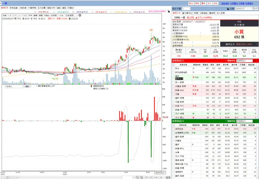Screen dimensions: 259x179
Task: Select the 美商高盛 row in sell table
Action: 214,129
